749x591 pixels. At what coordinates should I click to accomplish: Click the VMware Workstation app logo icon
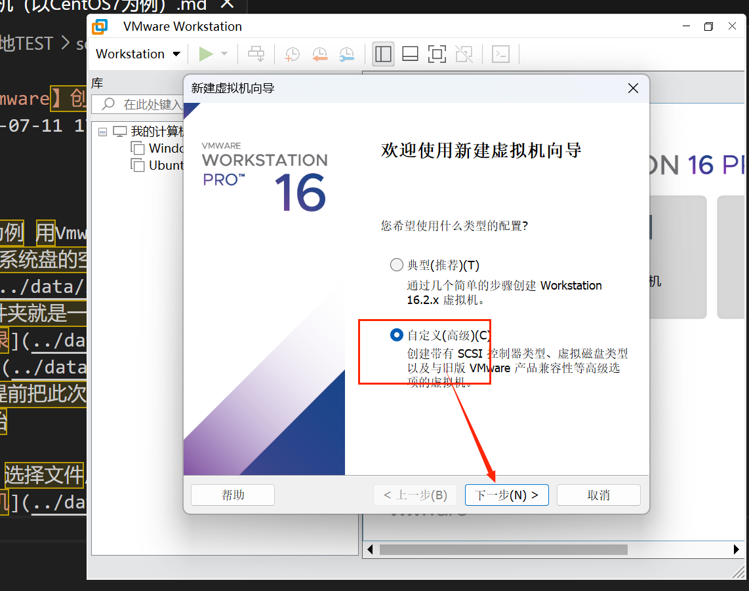click(100, 27)
